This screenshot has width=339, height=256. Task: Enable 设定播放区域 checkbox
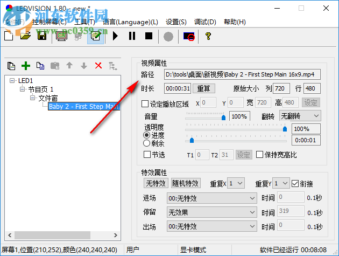pyautogui.click(x=145, y=103)
